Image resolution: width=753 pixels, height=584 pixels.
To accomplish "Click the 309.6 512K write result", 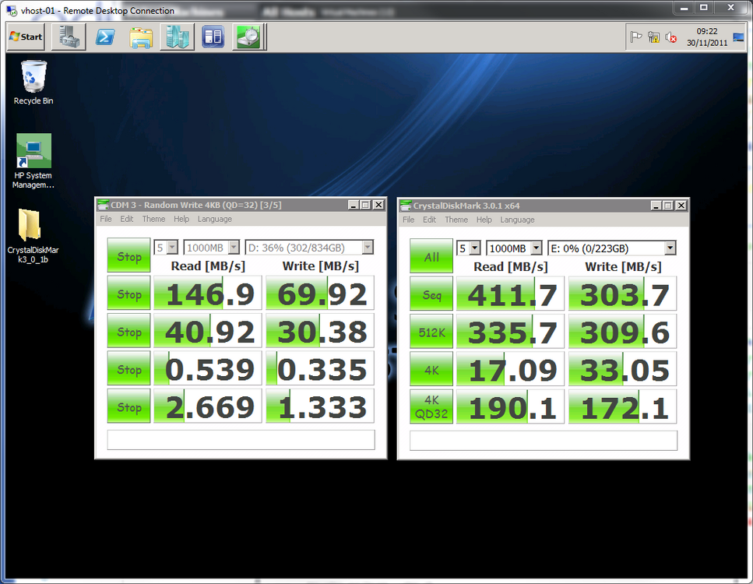I will 622,332.
